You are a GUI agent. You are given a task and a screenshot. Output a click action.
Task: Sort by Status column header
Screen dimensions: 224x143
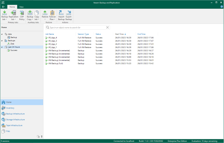pos(98,34)
